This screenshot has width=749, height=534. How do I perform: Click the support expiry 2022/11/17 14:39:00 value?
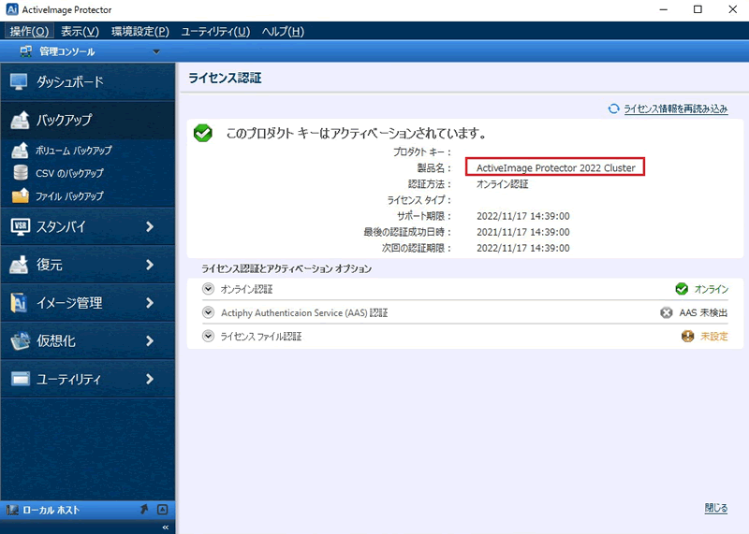[523, 216]
